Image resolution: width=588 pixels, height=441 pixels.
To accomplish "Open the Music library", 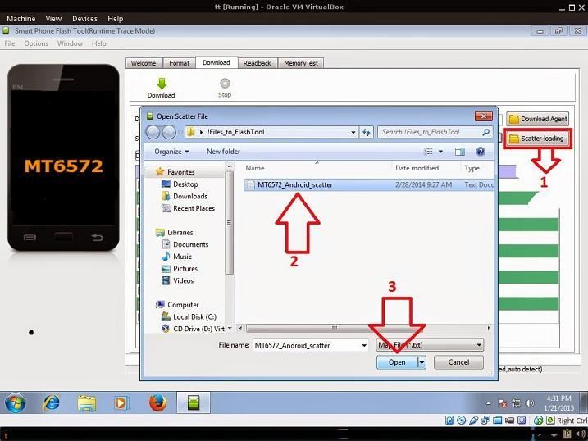I will tap(182, 257).
